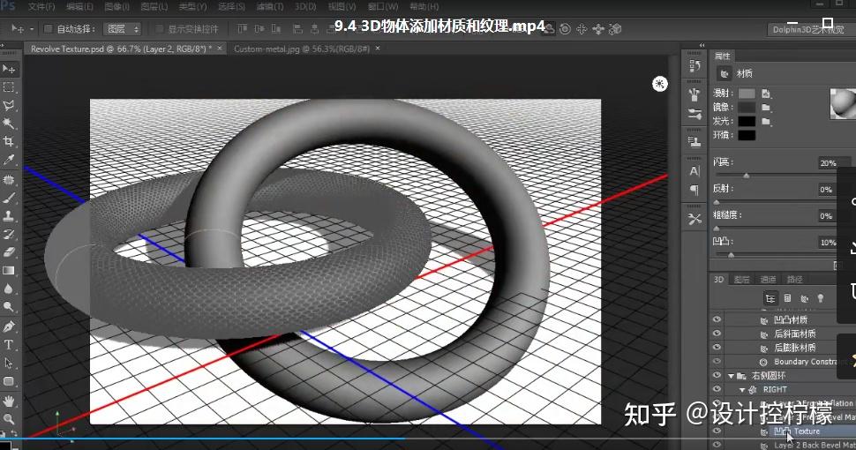This screenshot has height=450, width=856.
Task: Click the infinite light widget on canvas
Action: (x=660, y=84)
